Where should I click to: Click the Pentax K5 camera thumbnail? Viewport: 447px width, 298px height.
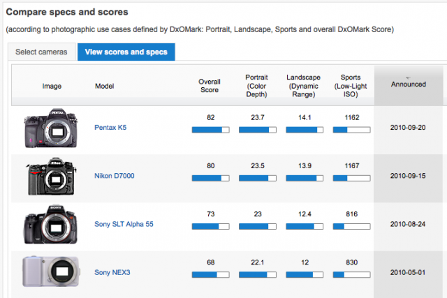(51, 128)
